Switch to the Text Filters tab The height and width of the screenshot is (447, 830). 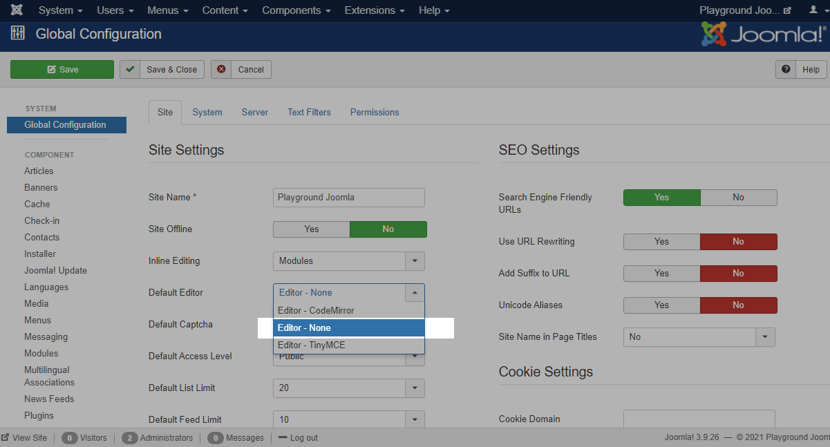pyautogui.click(x=309, y=112)
